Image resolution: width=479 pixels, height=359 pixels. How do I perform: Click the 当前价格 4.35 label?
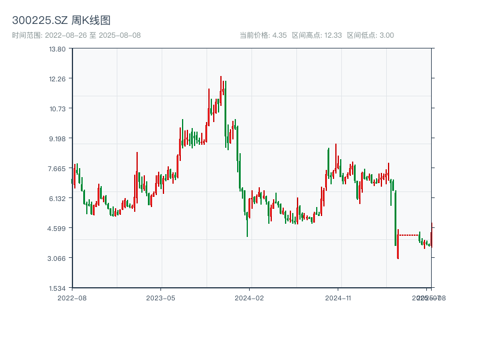(x=263, y=35)
